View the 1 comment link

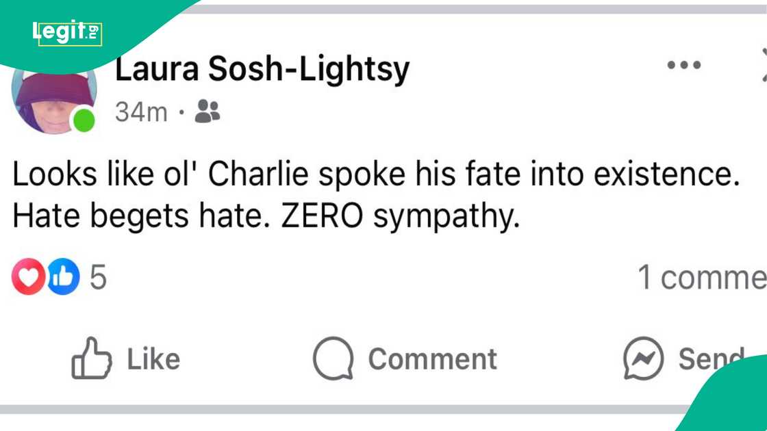click(701, 277)
